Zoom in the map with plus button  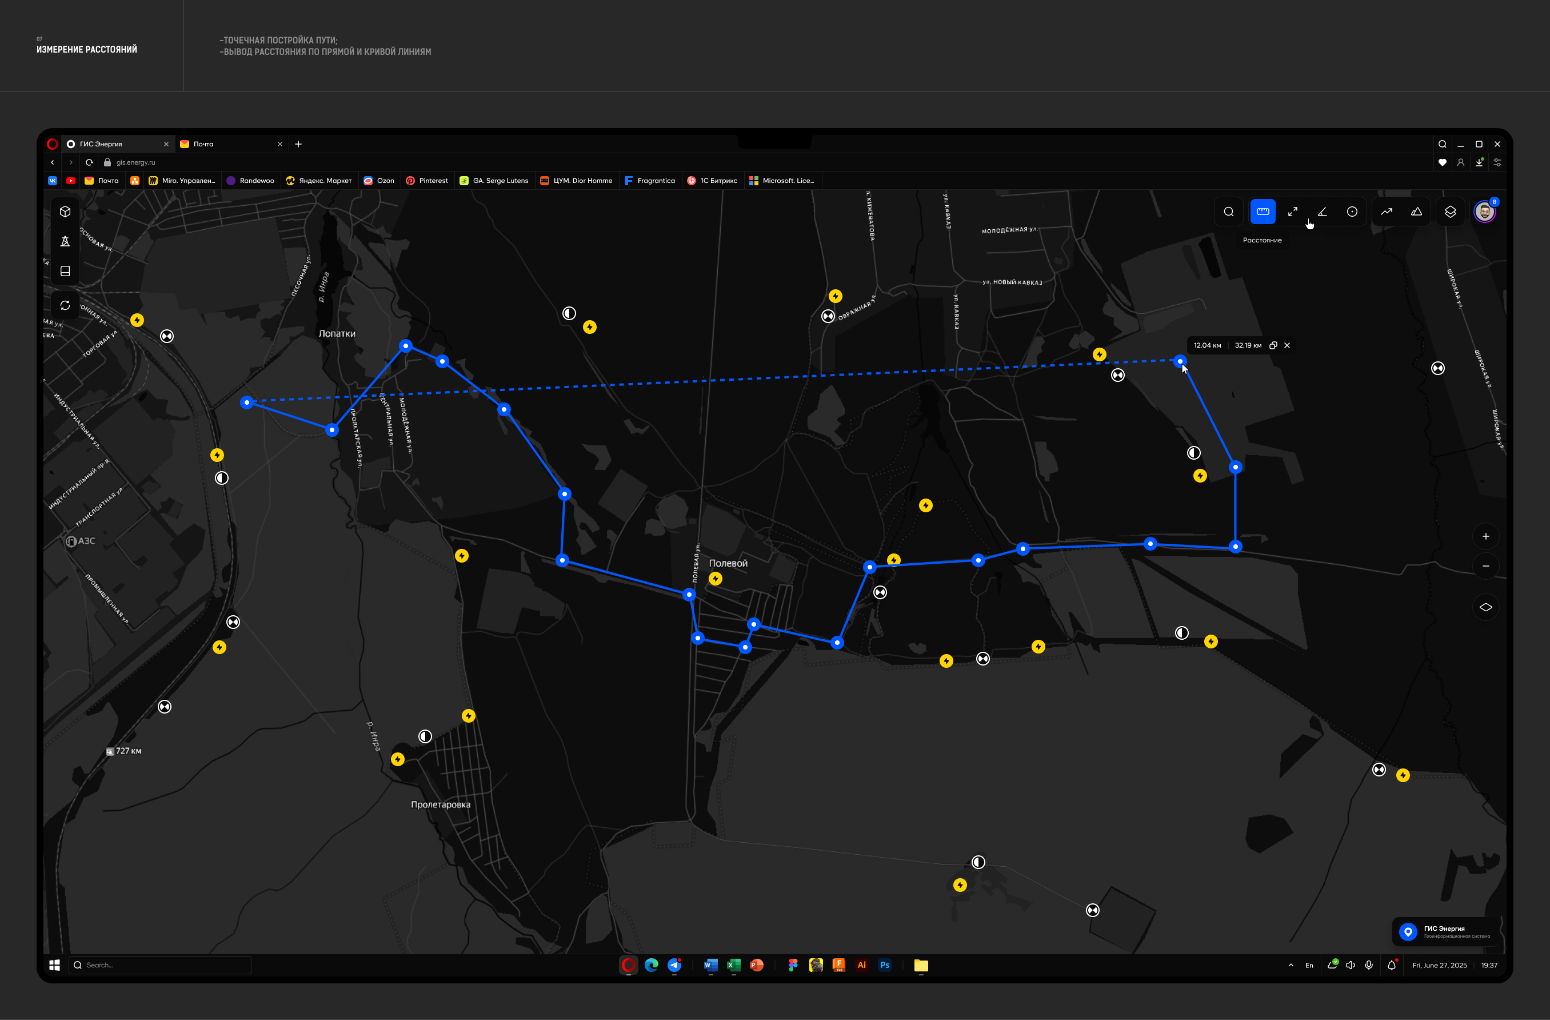(x=1485, y=536)
